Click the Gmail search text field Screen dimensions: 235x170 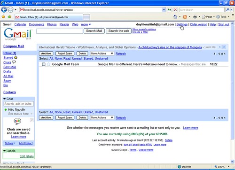(x=60, y=31)
